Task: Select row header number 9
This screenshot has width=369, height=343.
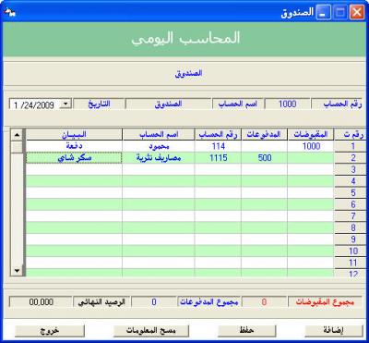Action: (351, 239)
